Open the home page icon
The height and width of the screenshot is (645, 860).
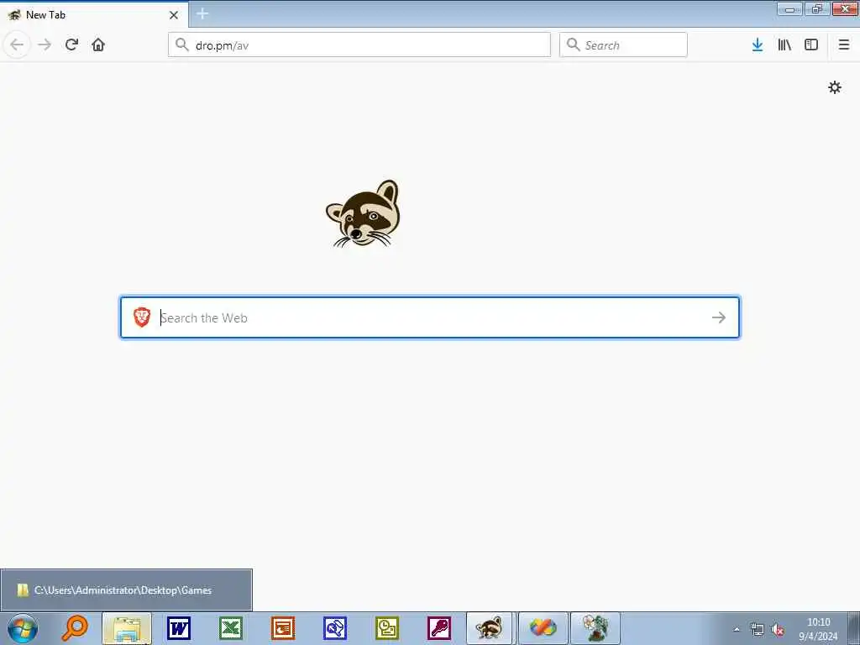click(98, 45)
